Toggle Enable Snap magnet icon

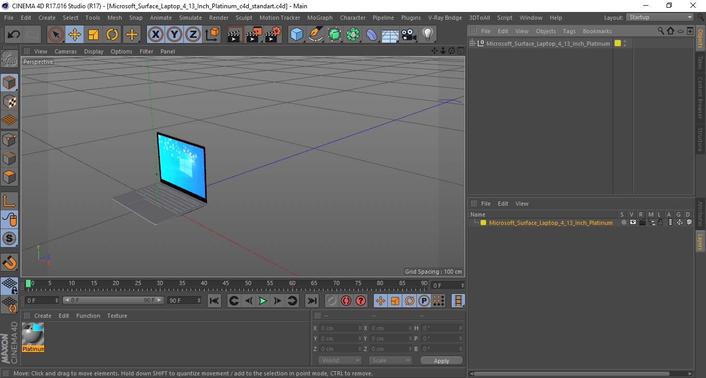point(9,262)
